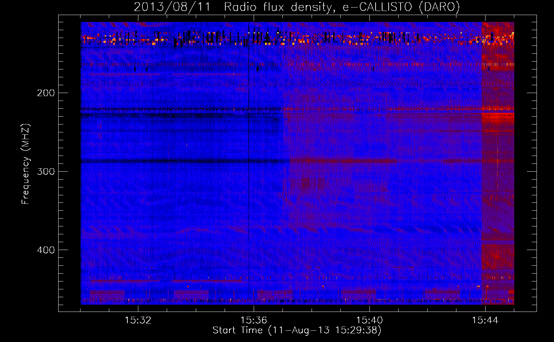Select the 'Frequency (MHZ)' axis label
554x342 pixels.
coord(26,164)
